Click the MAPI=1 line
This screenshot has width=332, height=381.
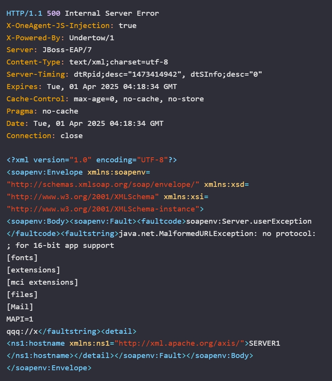[x=20, y=319]
